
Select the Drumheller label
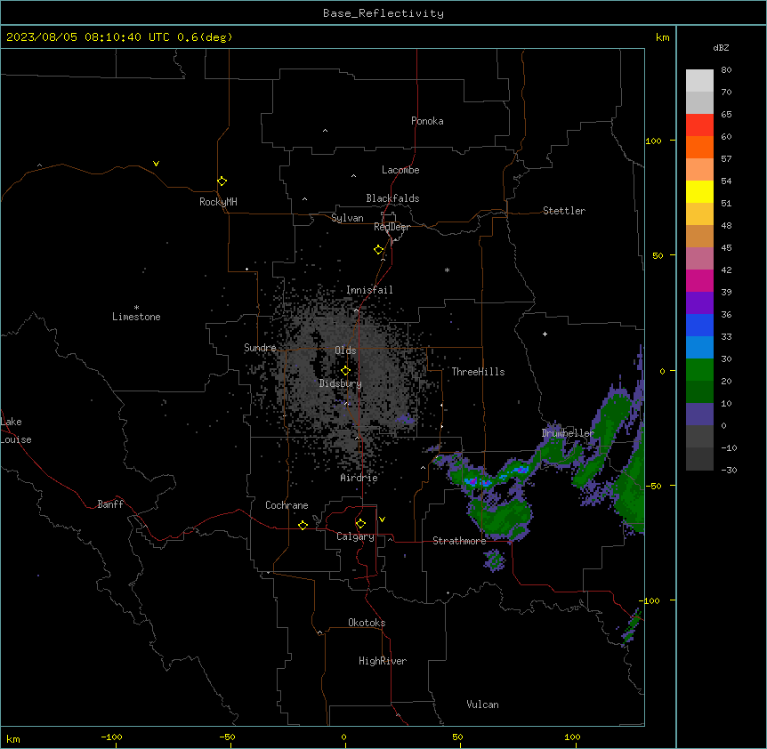(568, 433)
